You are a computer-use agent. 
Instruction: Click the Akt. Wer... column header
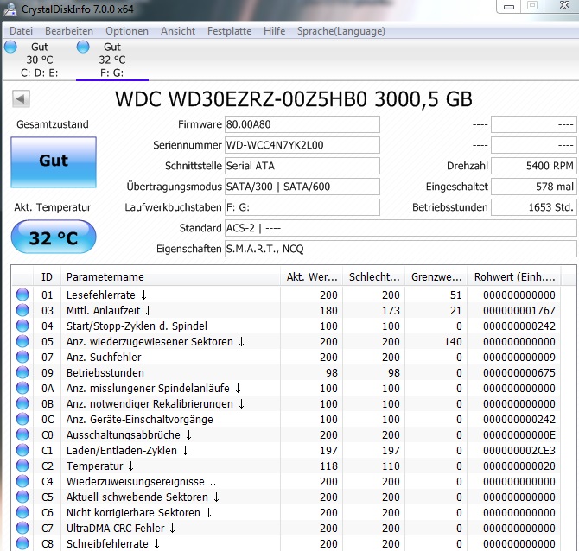312,276
